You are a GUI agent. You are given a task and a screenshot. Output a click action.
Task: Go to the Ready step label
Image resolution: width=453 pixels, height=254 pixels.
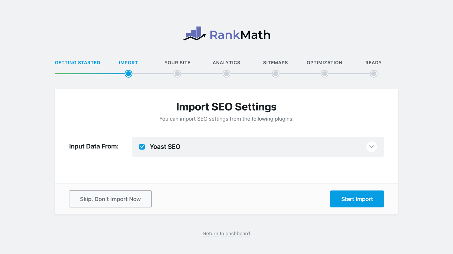pos(373,63)
